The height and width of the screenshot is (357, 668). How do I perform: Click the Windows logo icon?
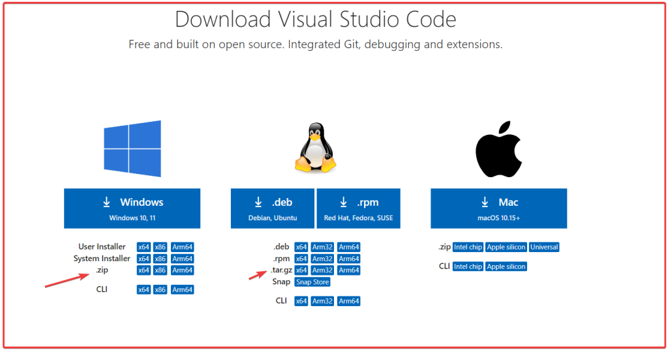(132, 149)
